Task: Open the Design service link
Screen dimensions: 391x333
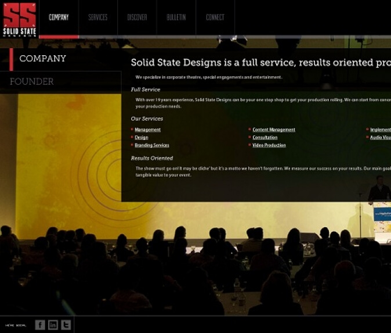Action: 141,138
